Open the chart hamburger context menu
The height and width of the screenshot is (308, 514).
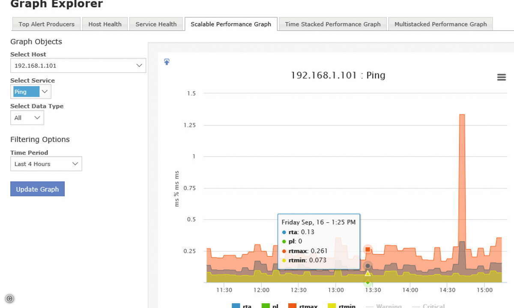click(501, 77)
